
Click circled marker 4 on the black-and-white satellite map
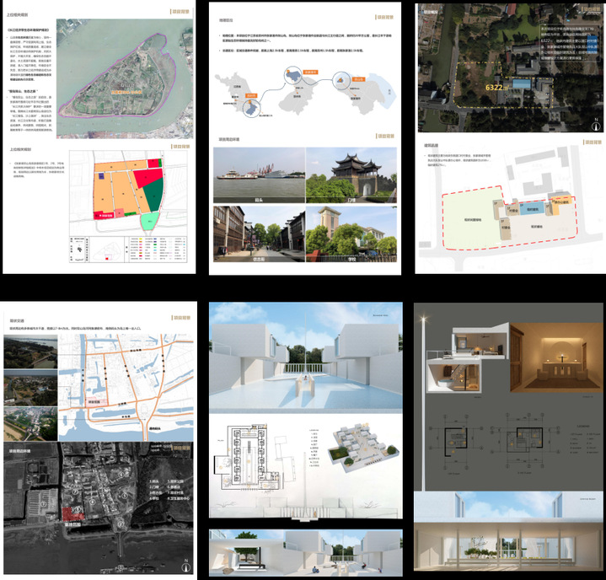(93, 502)
